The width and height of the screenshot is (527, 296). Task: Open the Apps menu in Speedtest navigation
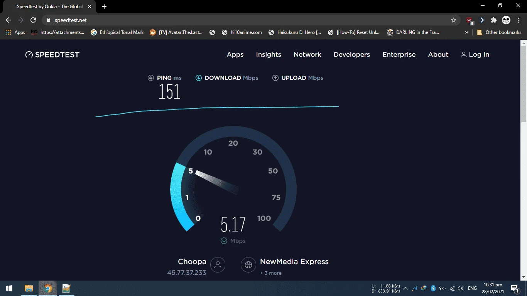tap(235, 55)
